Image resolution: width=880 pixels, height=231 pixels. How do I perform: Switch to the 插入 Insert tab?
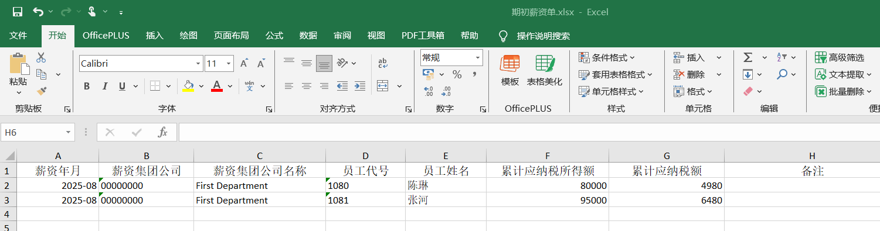(155, 36)
